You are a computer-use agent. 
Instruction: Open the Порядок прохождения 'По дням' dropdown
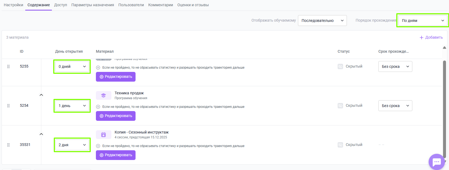point(423,21)
